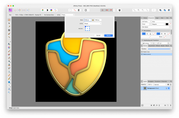Screen dimensions: 179x118
Task: Open the Units dropdown in resize dialog
Action: pyautogui.click(x=93, y=23)
